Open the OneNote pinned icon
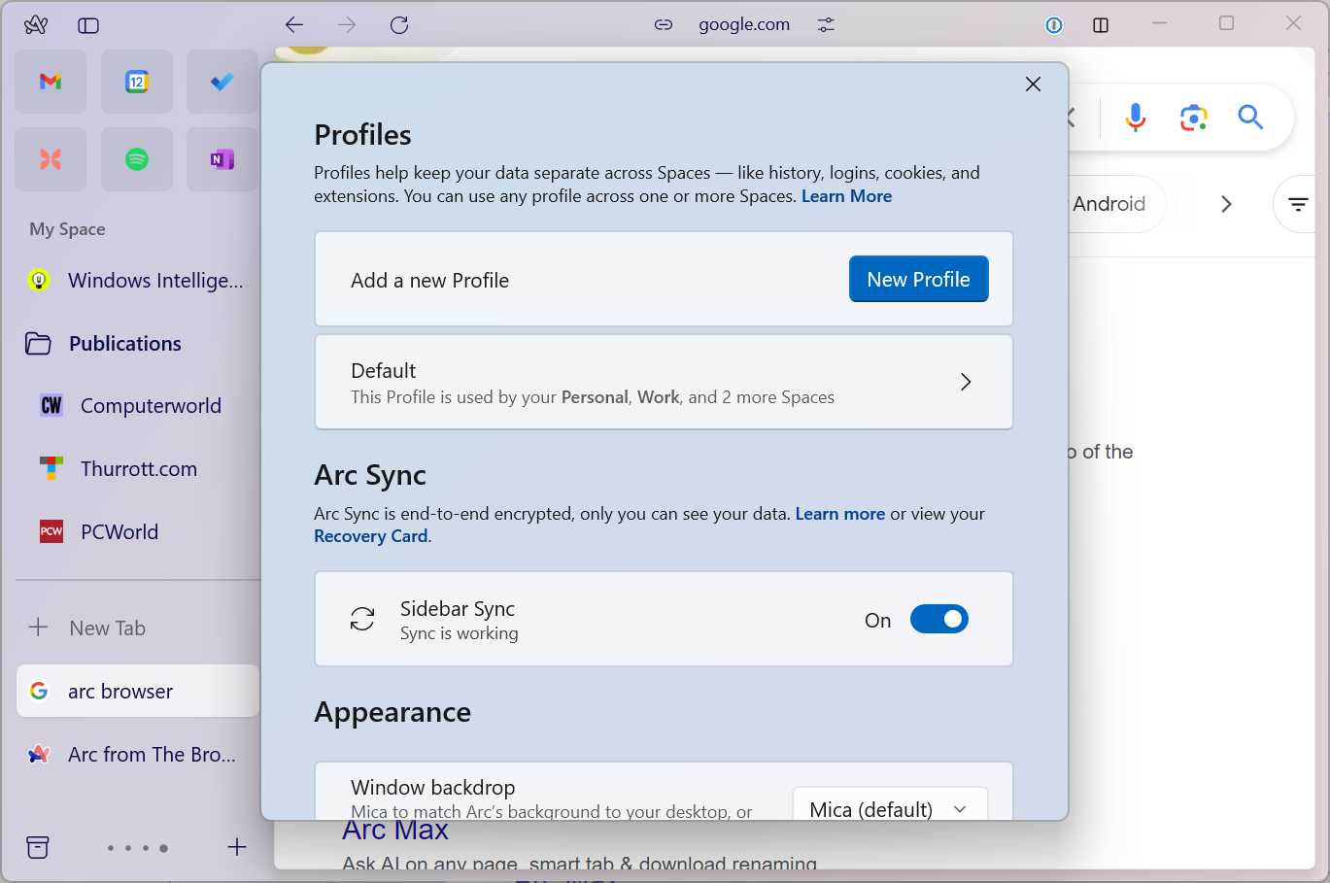 click(x=222, y=158)
